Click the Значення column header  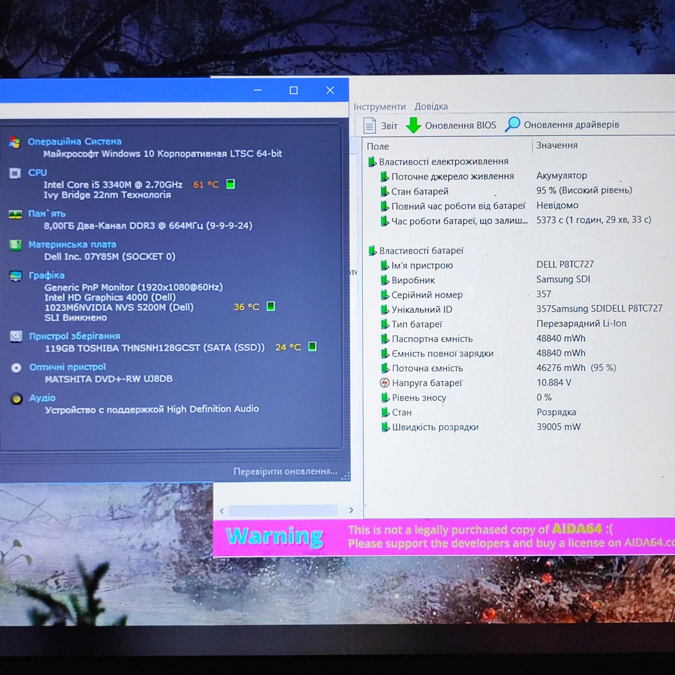(557, 145)
